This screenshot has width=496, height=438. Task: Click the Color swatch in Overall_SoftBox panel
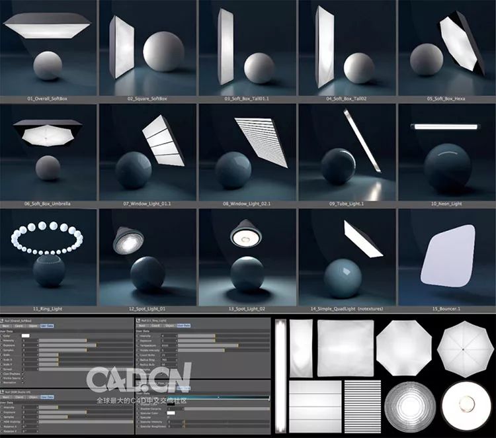click(26, 336)
